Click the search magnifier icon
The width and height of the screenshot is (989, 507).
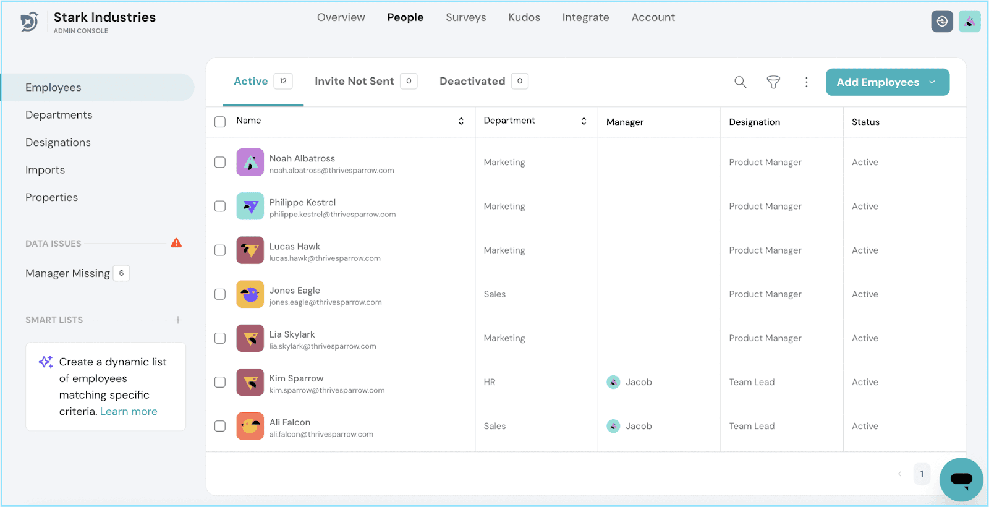pos(740,82)
